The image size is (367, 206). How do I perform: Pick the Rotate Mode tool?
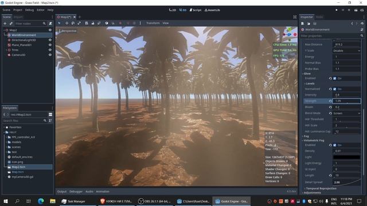(73, 23)
